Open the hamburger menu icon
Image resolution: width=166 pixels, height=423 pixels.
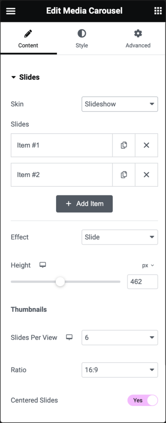point(10,11)
